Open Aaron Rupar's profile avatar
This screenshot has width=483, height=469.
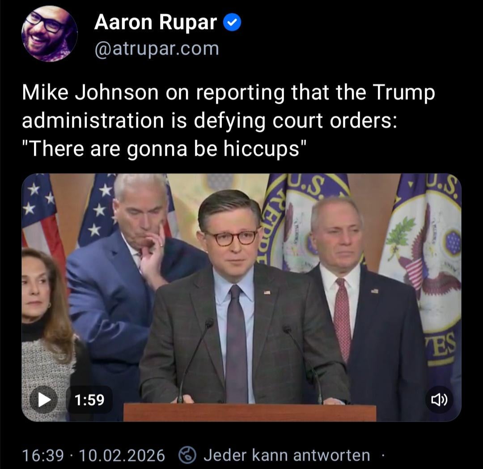[49, 34]
